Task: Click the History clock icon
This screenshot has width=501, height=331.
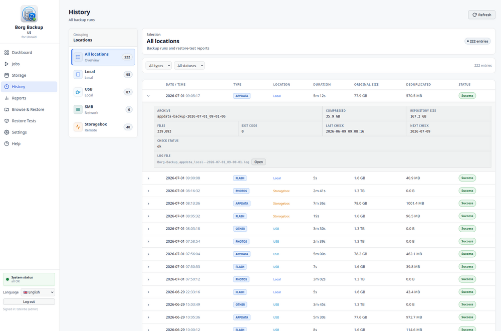Action: click(x=7, y=87)
